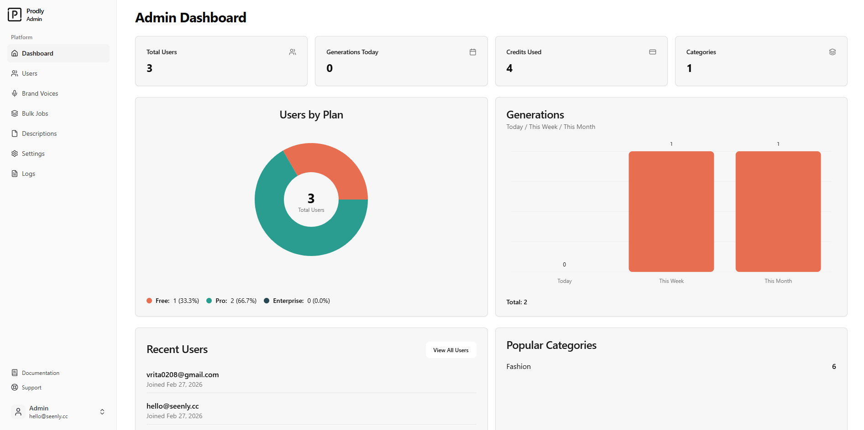Click the calendar icon in Generations Today card
Viewport: 864px width, 430px height.
(472, 52)
